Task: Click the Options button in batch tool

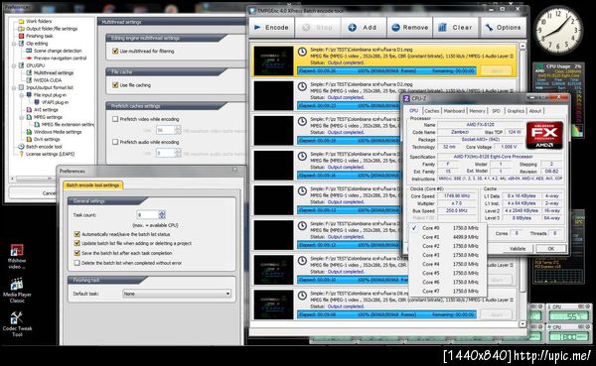Action: (x=504, y=28)
